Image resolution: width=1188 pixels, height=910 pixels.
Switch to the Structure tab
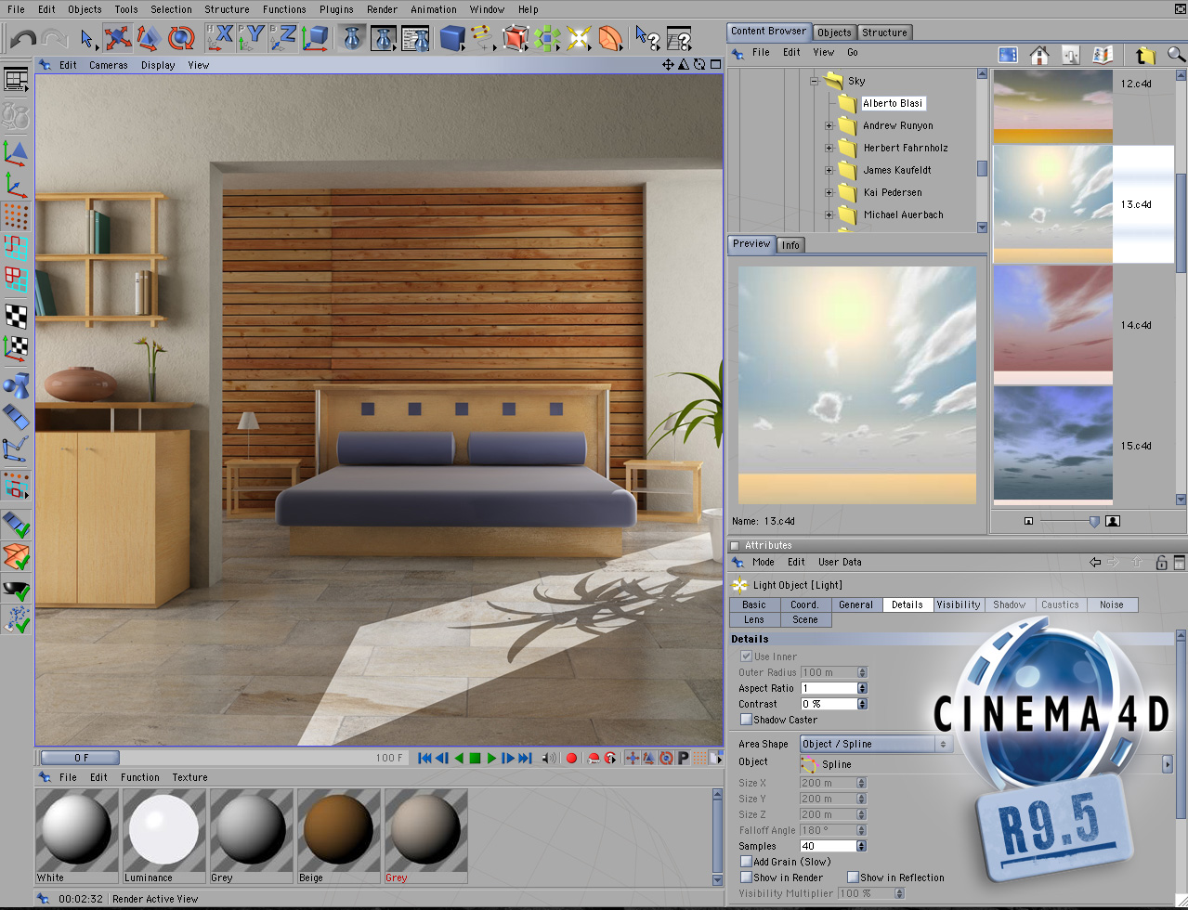[884, 32]
